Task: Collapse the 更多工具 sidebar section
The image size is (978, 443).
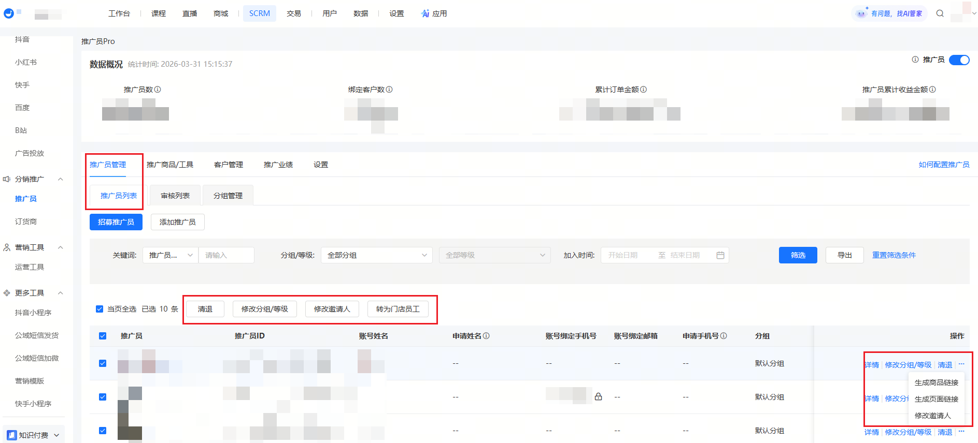Action: click(x=61, y=293)
